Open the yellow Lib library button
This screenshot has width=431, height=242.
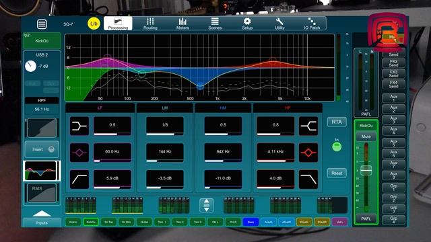click(x=94, y=24)
